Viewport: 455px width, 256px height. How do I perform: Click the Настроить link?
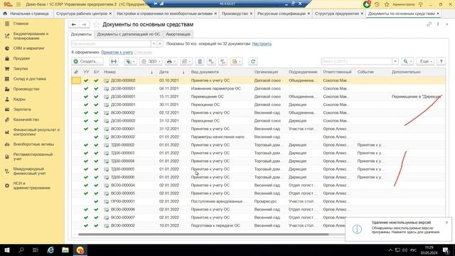click(262, 44)
